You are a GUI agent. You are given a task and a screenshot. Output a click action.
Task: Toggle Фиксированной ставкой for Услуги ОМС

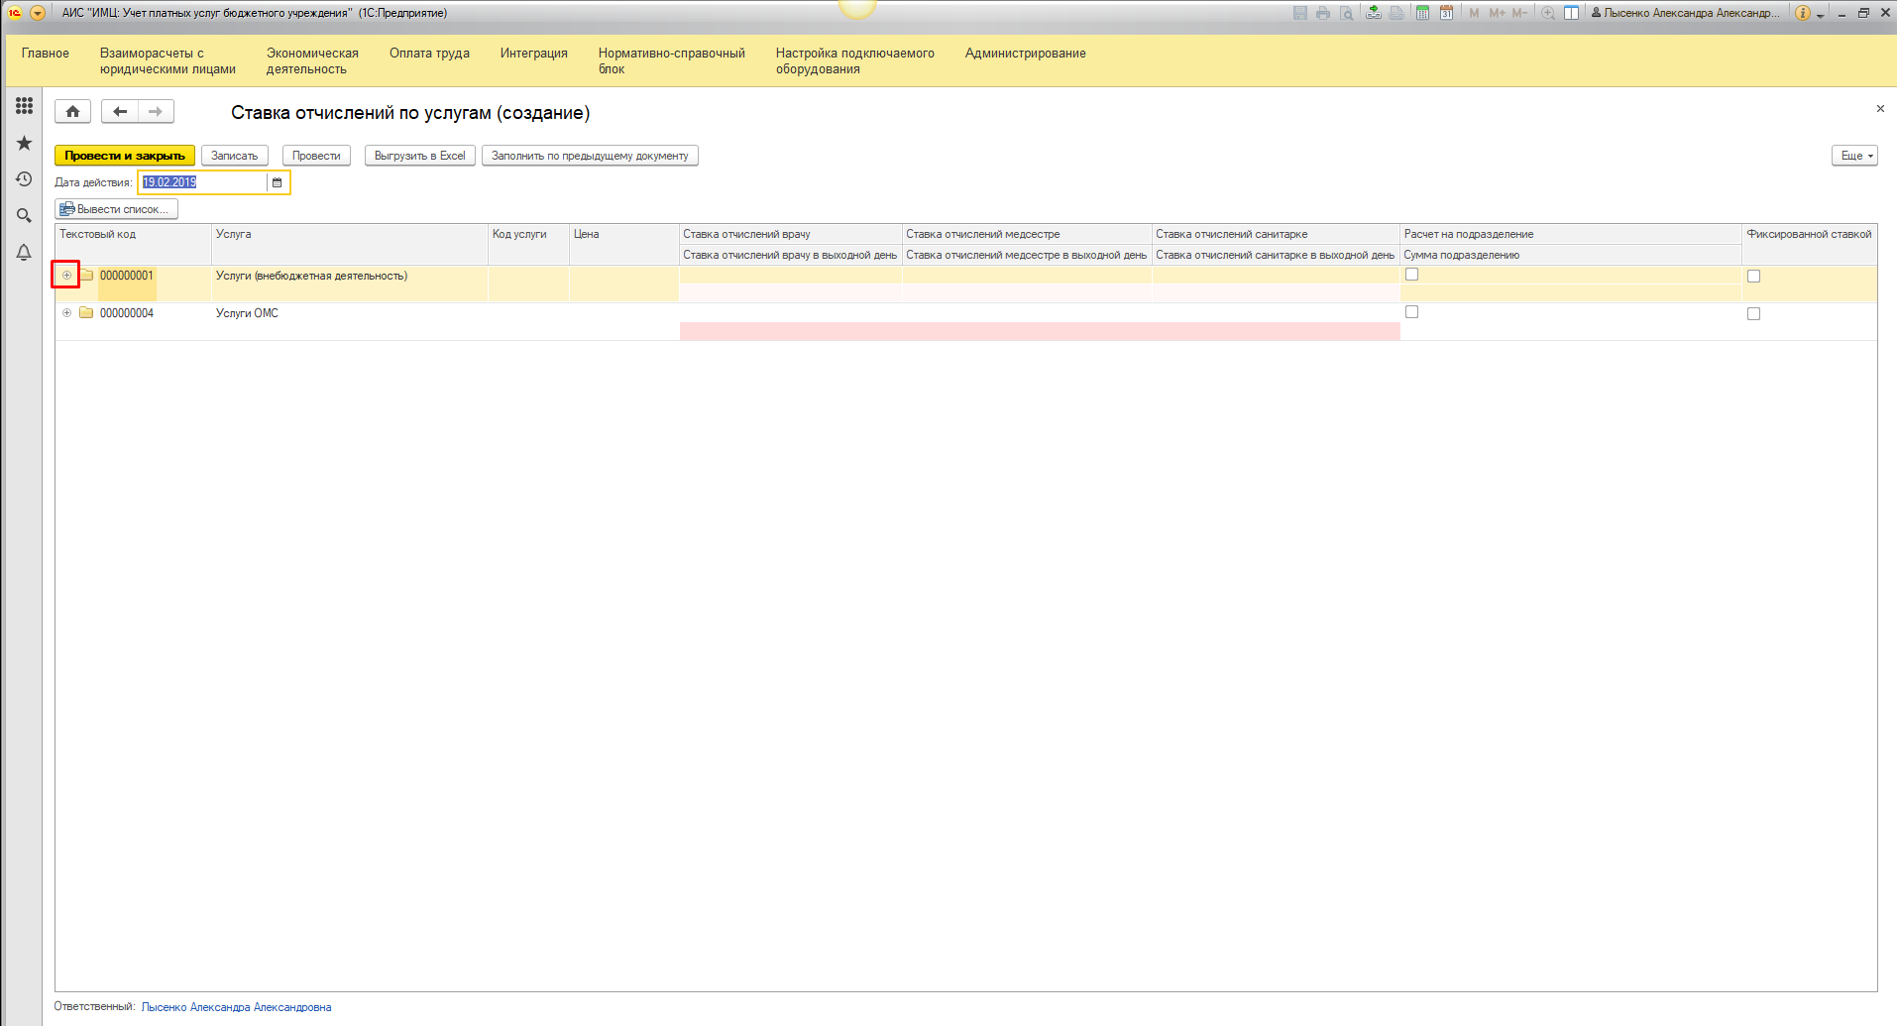1753,314
